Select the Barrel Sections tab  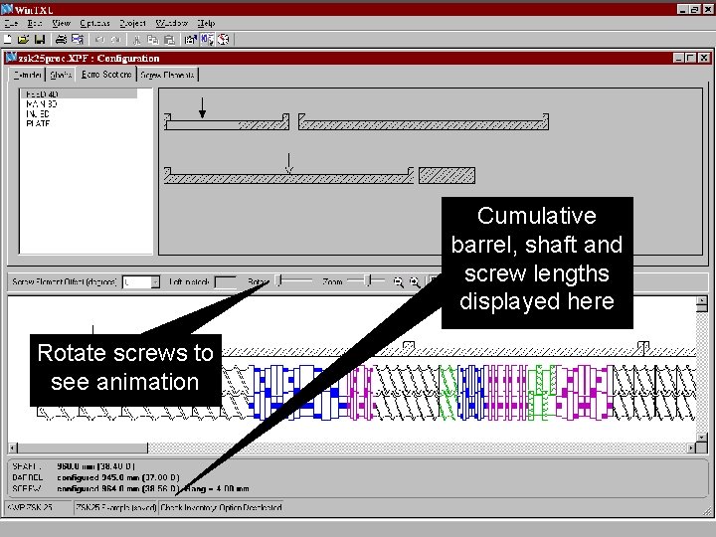point(106,74)
